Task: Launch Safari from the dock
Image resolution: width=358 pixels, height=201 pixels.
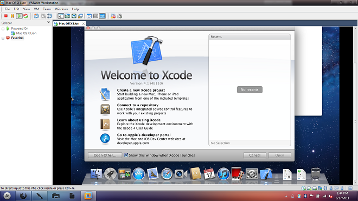Action: pos(167,174)
